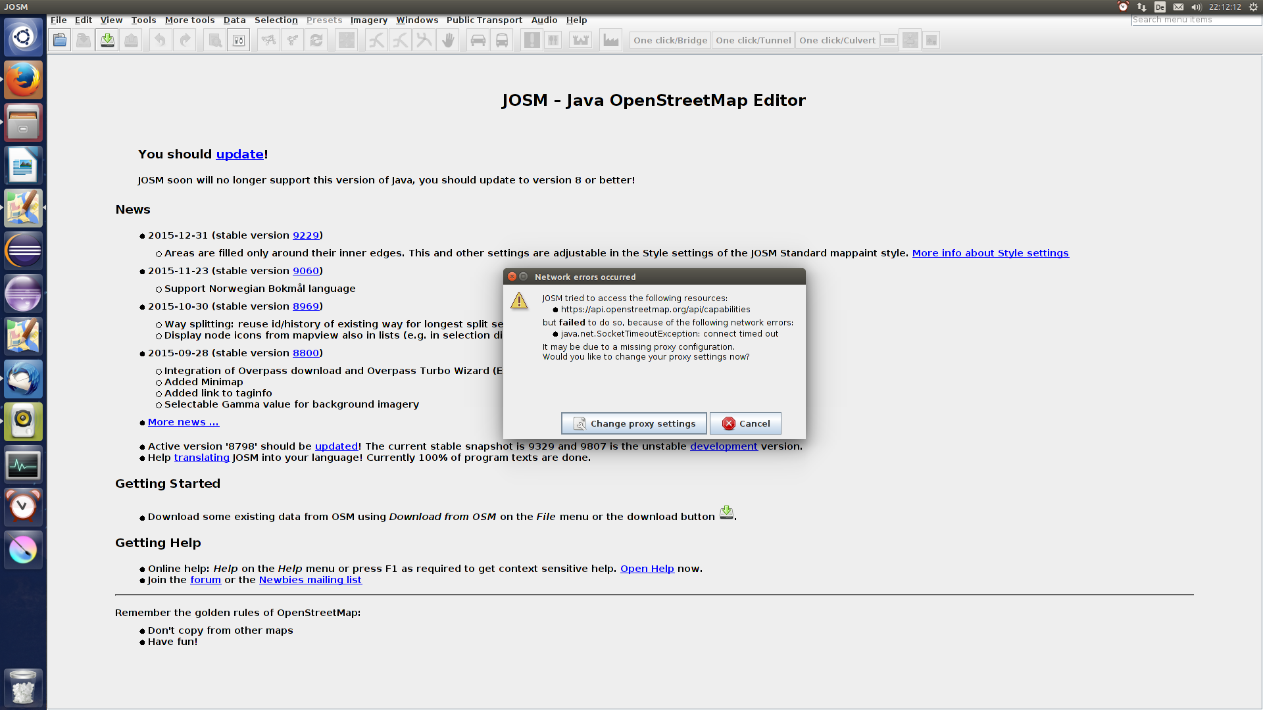The width and height of the screenshot is (1263, 710).
Task: Click the Open Help link
Action: (x=647, y=569)
